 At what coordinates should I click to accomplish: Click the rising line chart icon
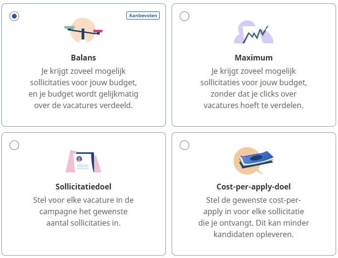pyautogui.click(x=254, y=32)
